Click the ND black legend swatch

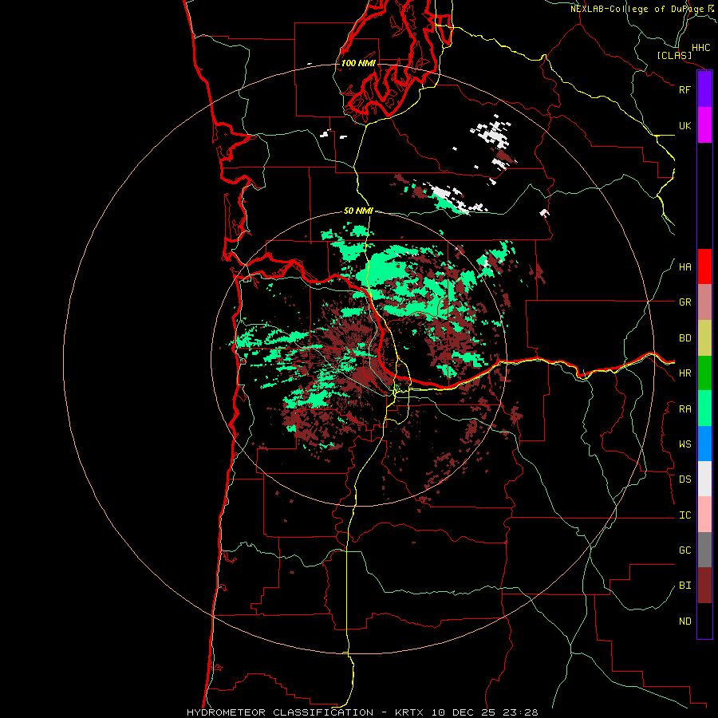click(x=704, y=621)
